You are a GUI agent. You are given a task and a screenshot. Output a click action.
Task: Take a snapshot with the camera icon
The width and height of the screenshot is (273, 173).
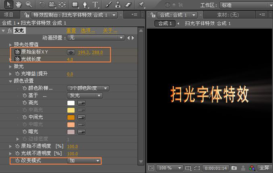click(234, 168)
